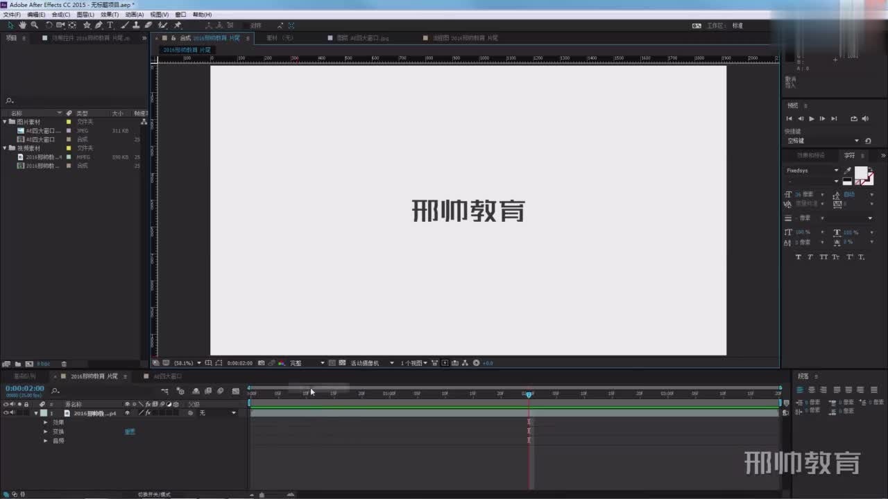Click 切换开关/模式 at timeline bottom
The width and height of the screenshot is (888, 499).
(x=154, y=494)
